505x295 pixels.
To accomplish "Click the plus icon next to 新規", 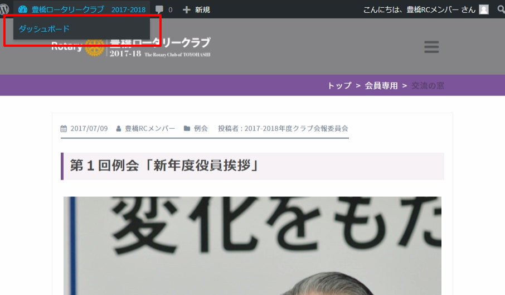I will coord(187,9).
